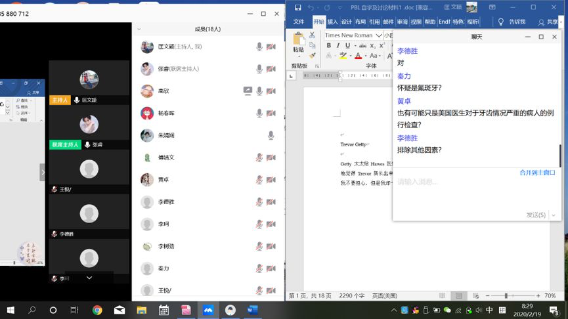The width and height of the screenshot is (568, 319).
Task: Click the 70% zoom level
Action: point(550,296)
